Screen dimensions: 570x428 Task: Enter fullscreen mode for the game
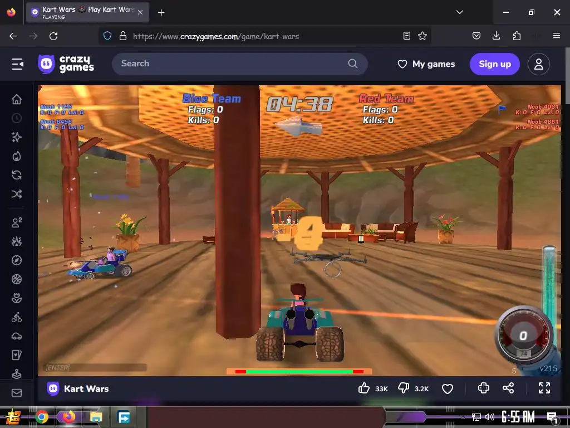(544, 388)
